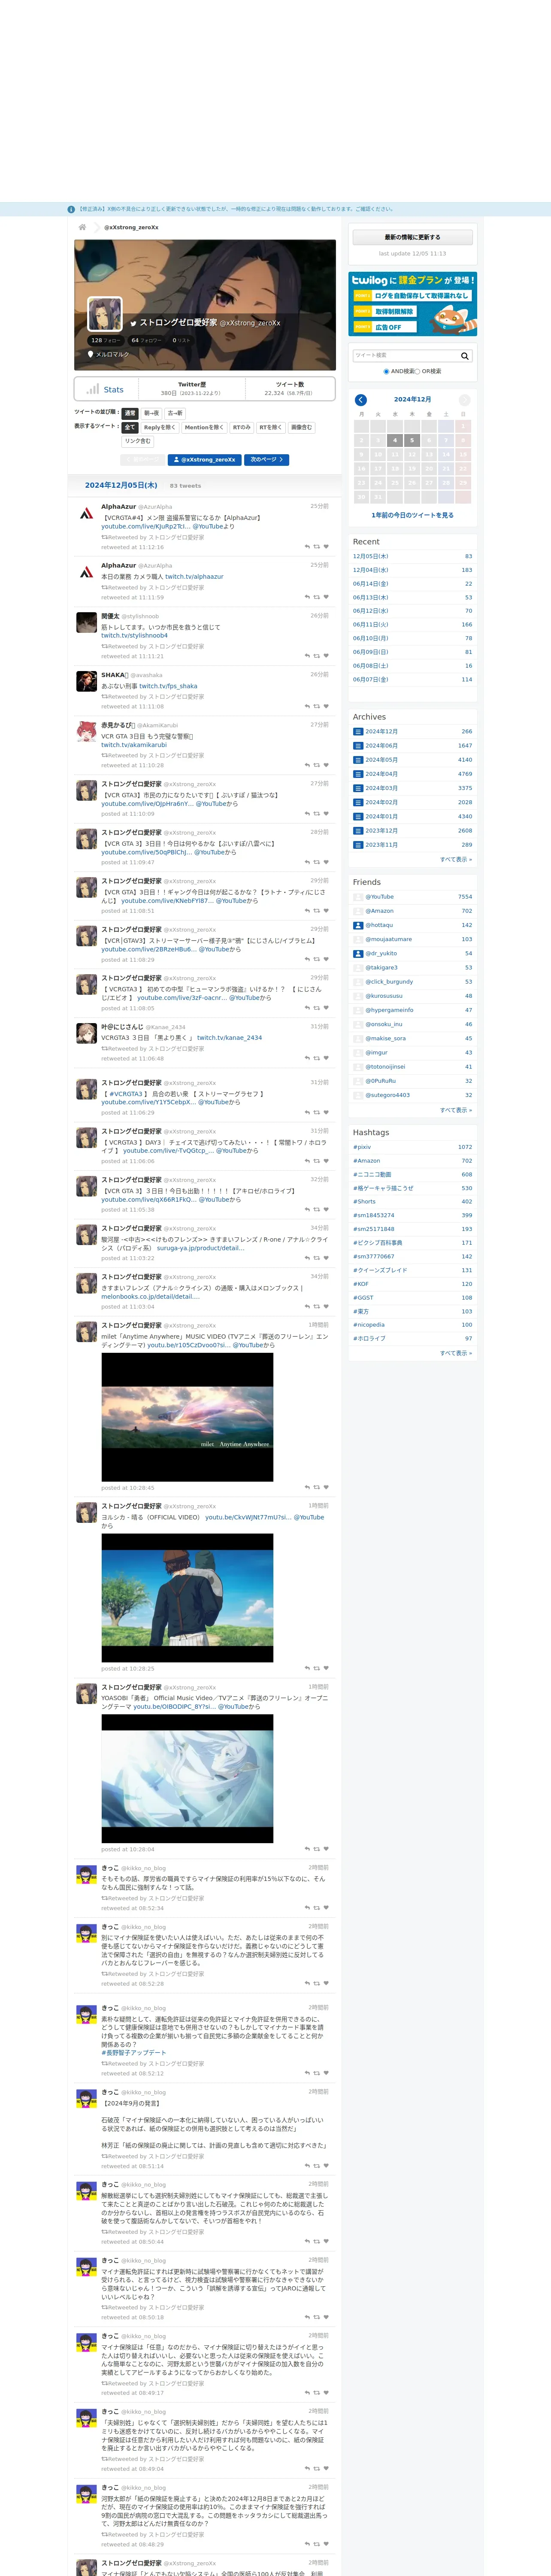Screen dimensions: 551x2576
Task: Select OR検索 radio button
Action: tap(417, 371)
